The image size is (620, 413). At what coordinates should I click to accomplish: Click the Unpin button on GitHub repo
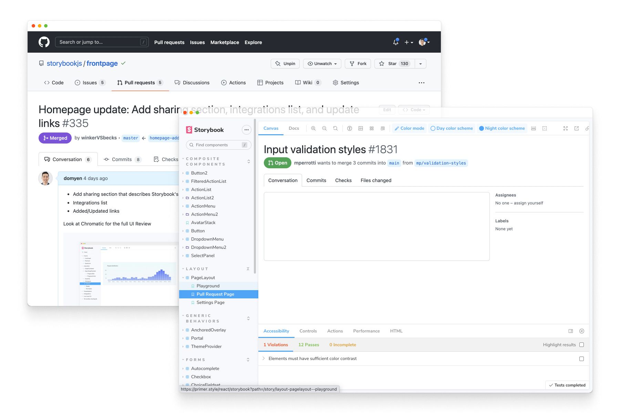pos(285,64)
